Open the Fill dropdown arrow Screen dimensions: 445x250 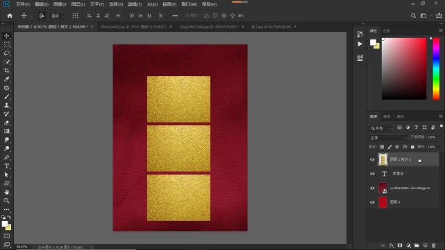[440, 147]
